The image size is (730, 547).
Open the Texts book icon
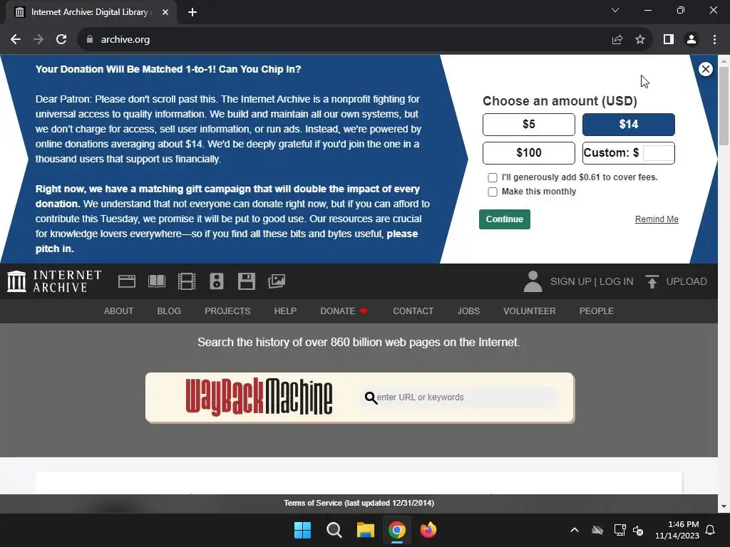[156, 281]
